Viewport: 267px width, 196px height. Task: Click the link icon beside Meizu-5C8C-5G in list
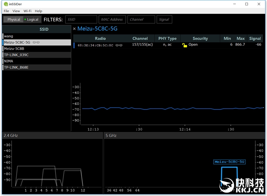(36, 42)
